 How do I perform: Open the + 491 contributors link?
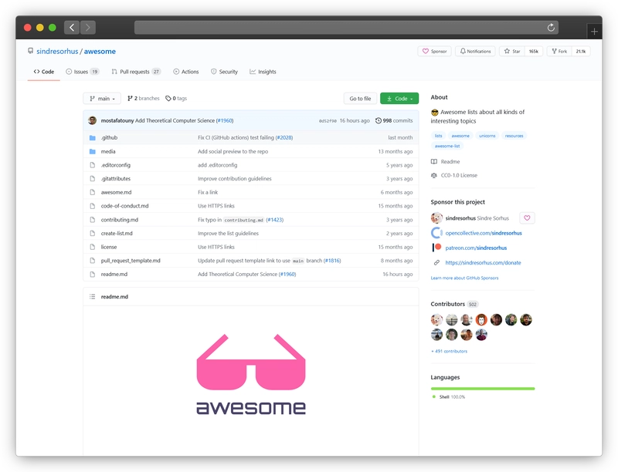(x=449, y=351)
